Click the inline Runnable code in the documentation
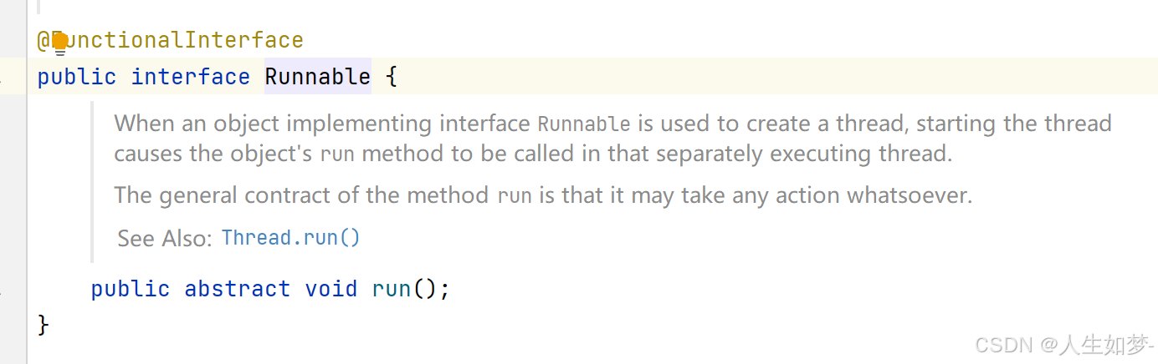1158x364 pixels. pos(584,124)
